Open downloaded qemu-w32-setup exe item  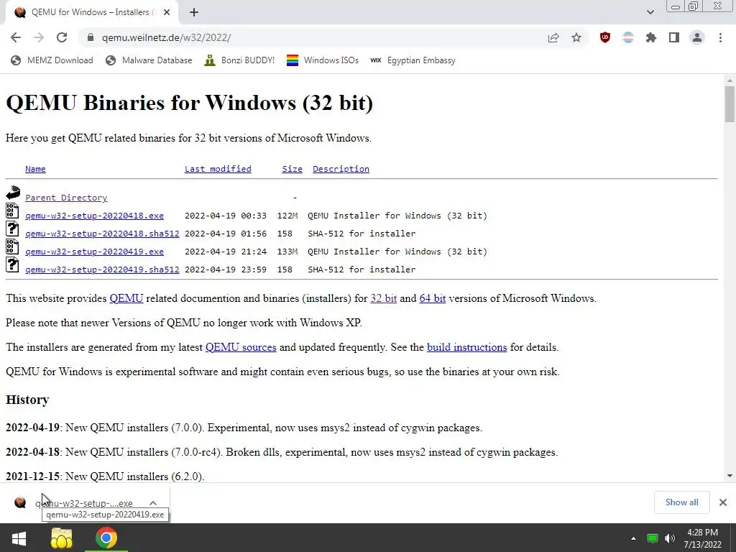pos(75,502)
